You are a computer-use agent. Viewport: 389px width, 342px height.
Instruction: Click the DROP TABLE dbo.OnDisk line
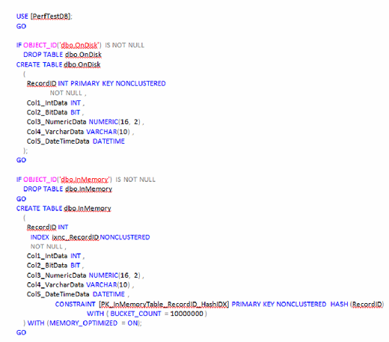(x=62, y=55)
